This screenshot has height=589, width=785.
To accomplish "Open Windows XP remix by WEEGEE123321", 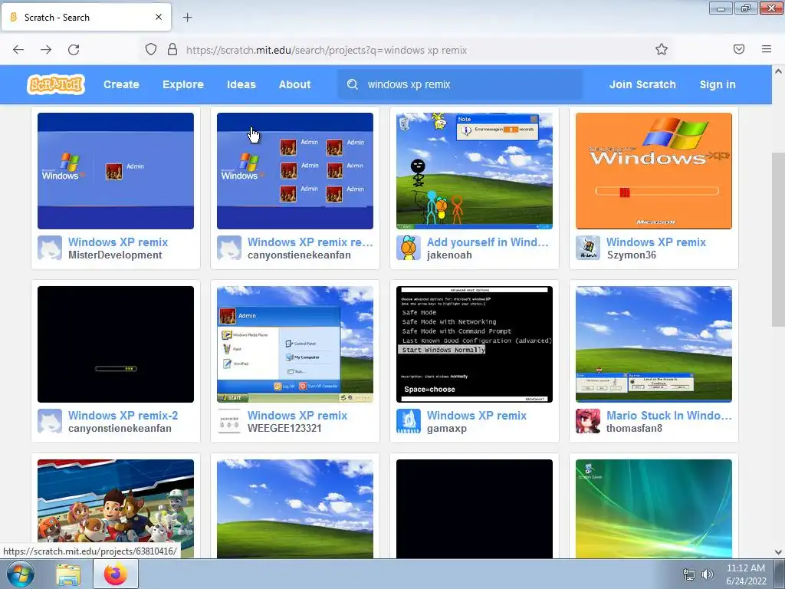I will tap(297, 415).
